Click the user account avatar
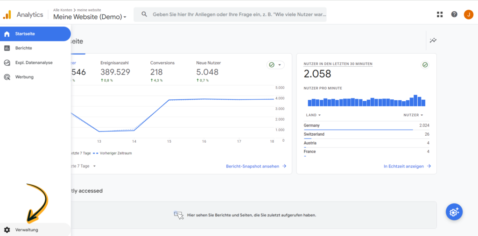 point(468,14)
